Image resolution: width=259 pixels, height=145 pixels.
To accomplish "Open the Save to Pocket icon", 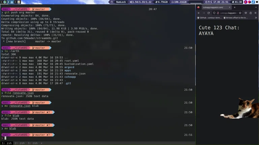I will point(246,13).
